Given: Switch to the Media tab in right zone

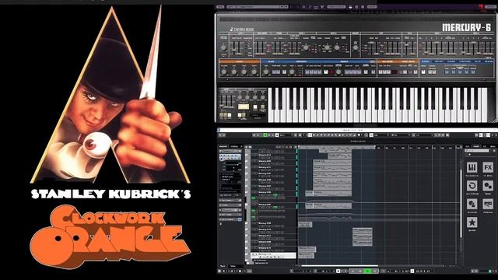Looking at the screenshot, I should pos(476,146).
